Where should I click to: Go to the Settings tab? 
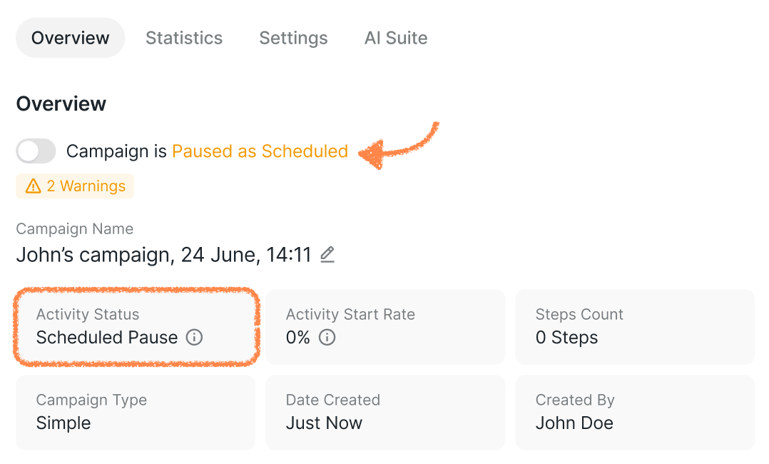293,38
